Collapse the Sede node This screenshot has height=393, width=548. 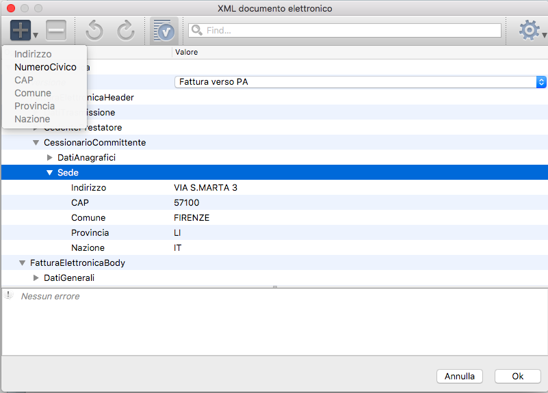[x=49, y=173]
